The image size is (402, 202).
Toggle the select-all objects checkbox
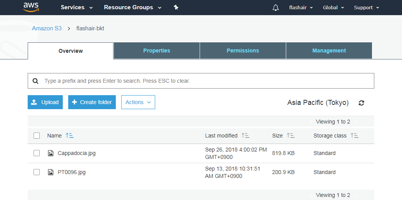coord(37,136)
